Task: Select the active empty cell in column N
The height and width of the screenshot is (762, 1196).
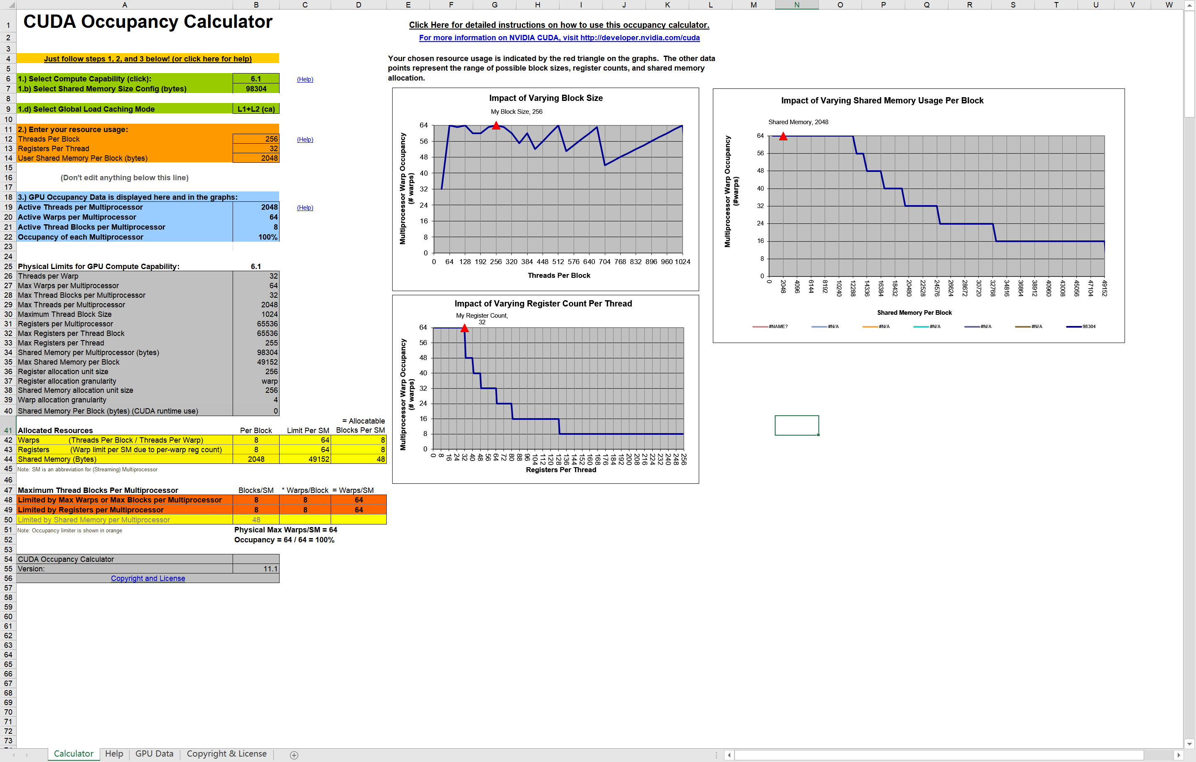Action: (797, 425)
